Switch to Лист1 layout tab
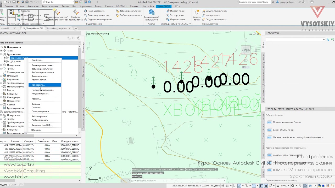 14,185
